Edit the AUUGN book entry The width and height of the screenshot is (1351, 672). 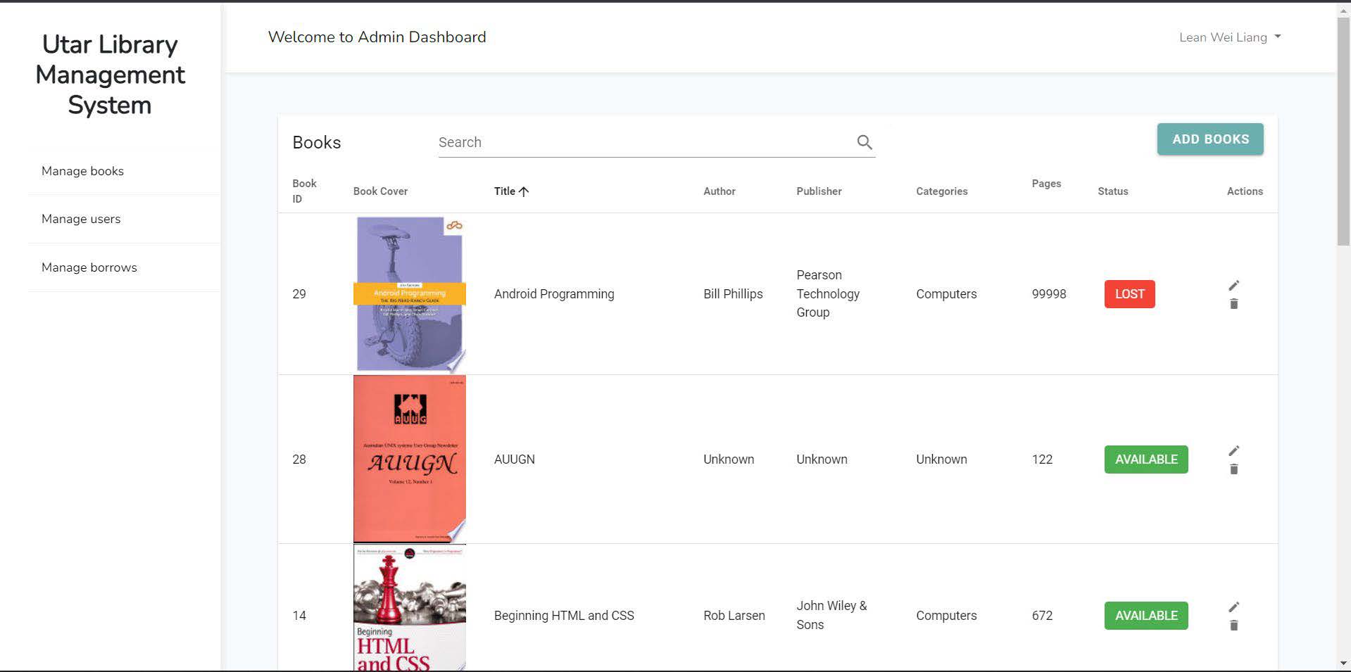click(x=1233, y=450)
